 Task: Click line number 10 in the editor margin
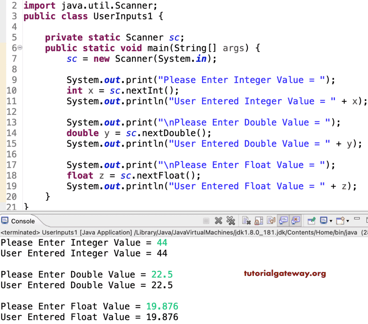(x=12, y=90)
